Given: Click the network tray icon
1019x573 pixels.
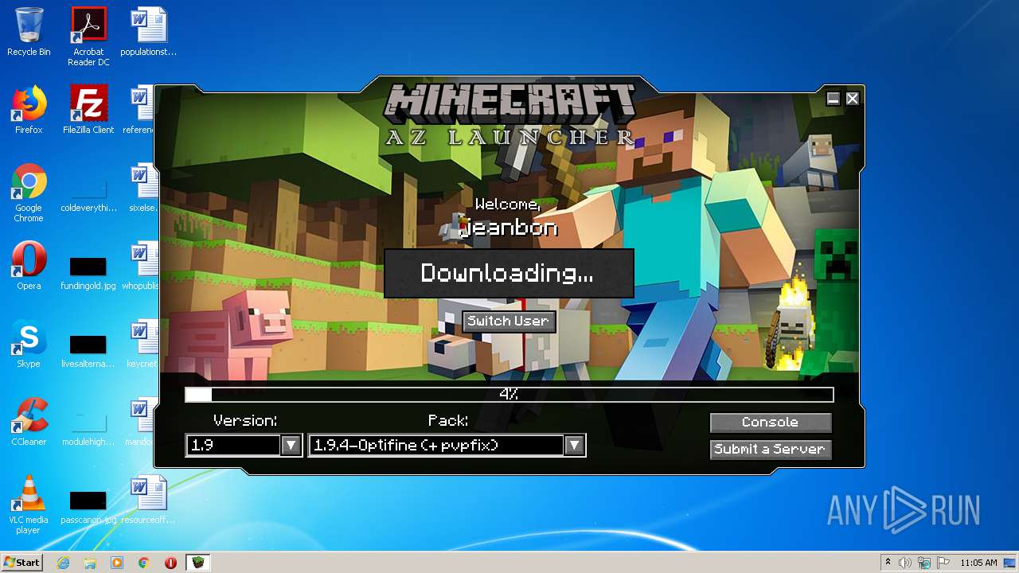Looking at the screenshot, I should pyautogui.click(x=924, y=563).
